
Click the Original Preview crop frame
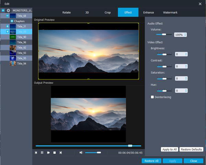point(89,51)
